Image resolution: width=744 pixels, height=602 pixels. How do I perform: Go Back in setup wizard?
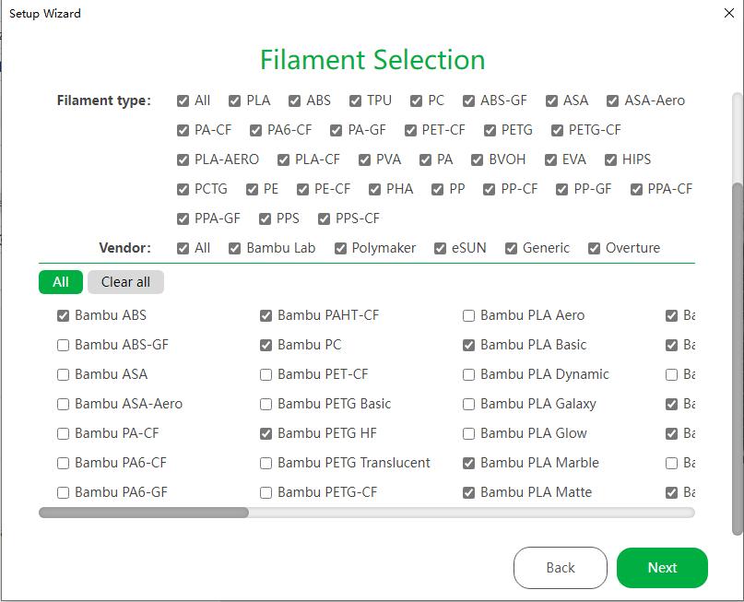pyautogui.click(x=561, y=568)
